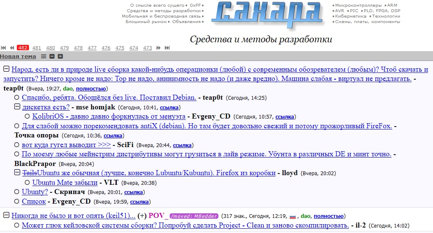Go to page 477
Image resolution: width=433 pixels, height=233 pixels.
tap(92, 48)
